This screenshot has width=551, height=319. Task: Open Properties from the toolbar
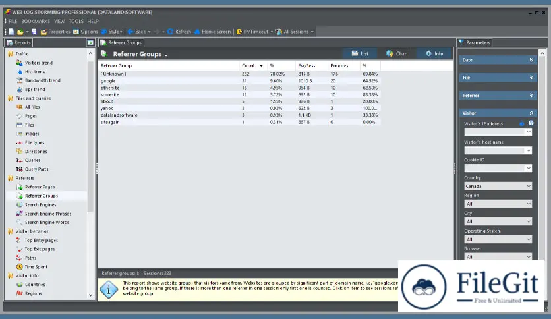click(55, 32)
